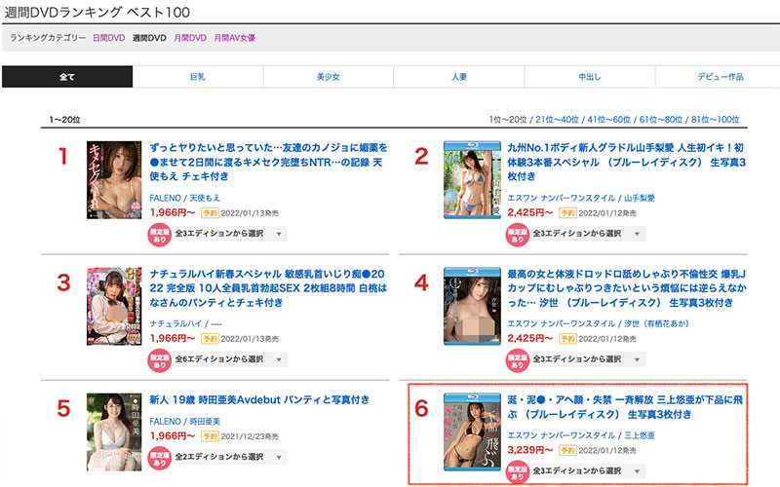
Task: Click the 予約 badge on rank 3 item
Action: point(212,339)
